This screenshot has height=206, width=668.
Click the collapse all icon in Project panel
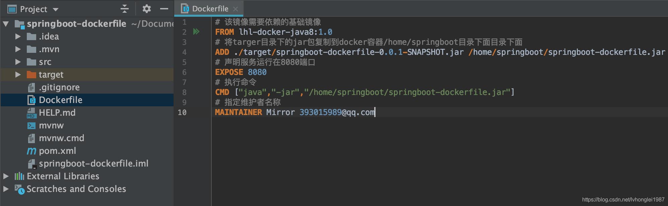pyautogui.click(x=124, y=9)
